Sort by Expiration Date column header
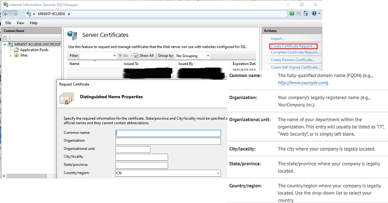 [x=244, y=64]
